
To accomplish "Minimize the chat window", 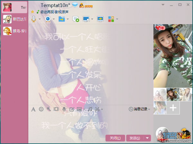I will tap(171, 5).
